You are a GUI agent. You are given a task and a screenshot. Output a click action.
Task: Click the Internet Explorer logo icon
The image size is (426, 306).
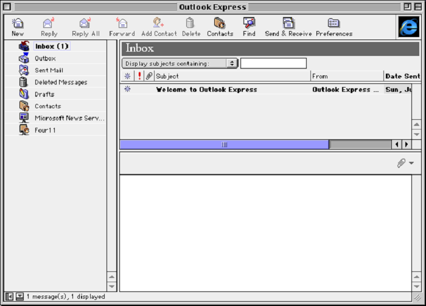pyautogui.click(x=408, y=27)
